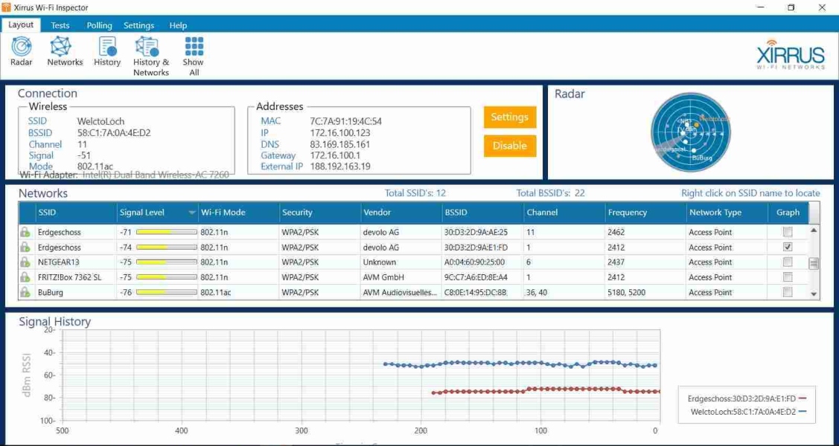Image resolution: width=839 pixels, height=446 pixels.
Task: Click the orange Settings button
Action: (510, 117)
